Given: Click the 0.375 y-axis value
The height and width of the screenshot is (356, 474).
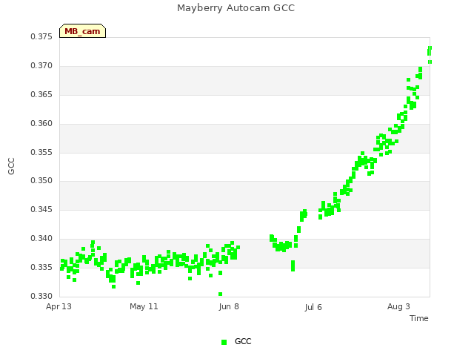Looking at the screenshot, I should pos(41,36).
